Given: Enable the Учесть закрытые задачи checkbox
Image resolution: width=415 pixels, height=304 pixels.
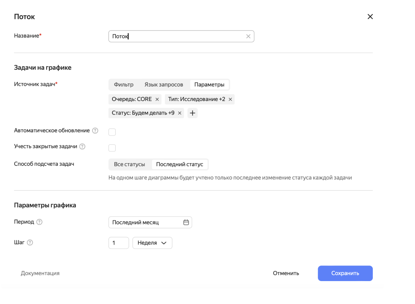Looking at the screenshot, I should pos(112,148).
